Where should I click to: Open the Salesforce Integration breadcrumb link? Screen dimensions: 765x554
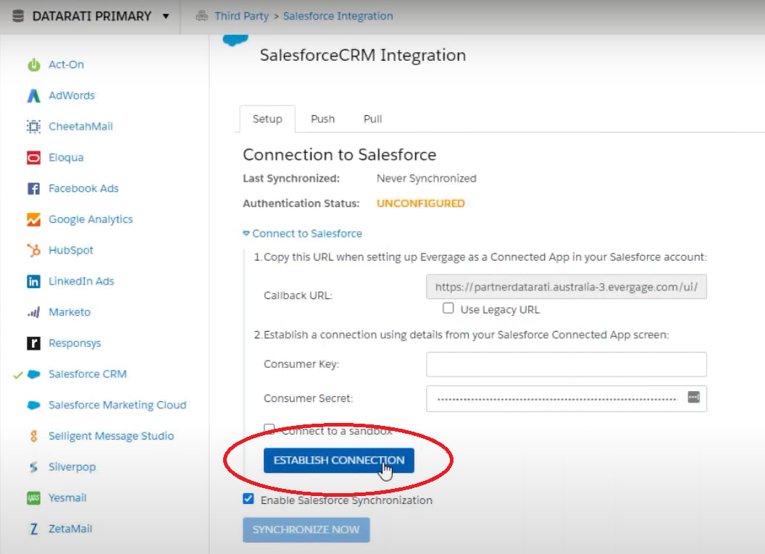[x=338, y=16]
